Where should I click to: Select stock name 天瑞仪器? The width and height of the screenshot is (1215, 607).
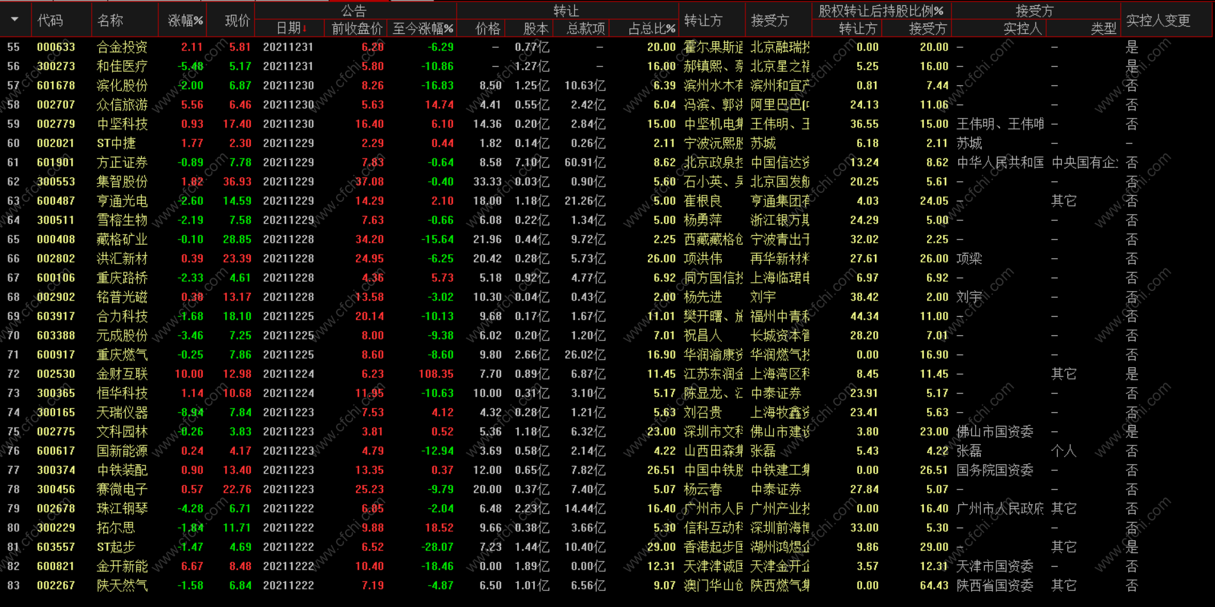pos(122,412)
